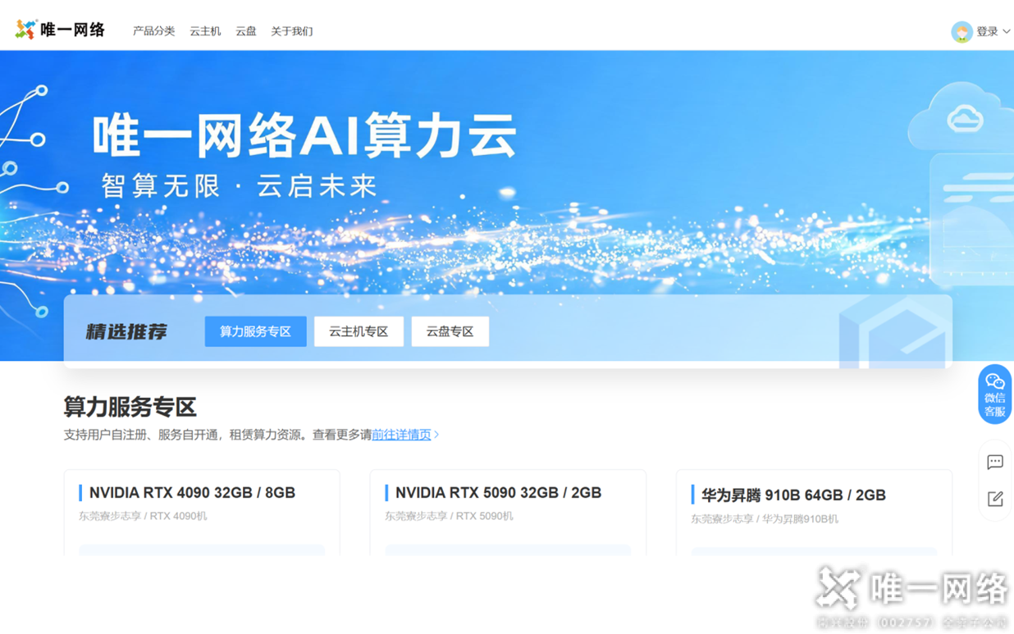Click 华为昇腾 910B 64GB / 2GB title
Image resolution: width=1014 pixels, height=634 pixels.
click(x=793, y=495)
